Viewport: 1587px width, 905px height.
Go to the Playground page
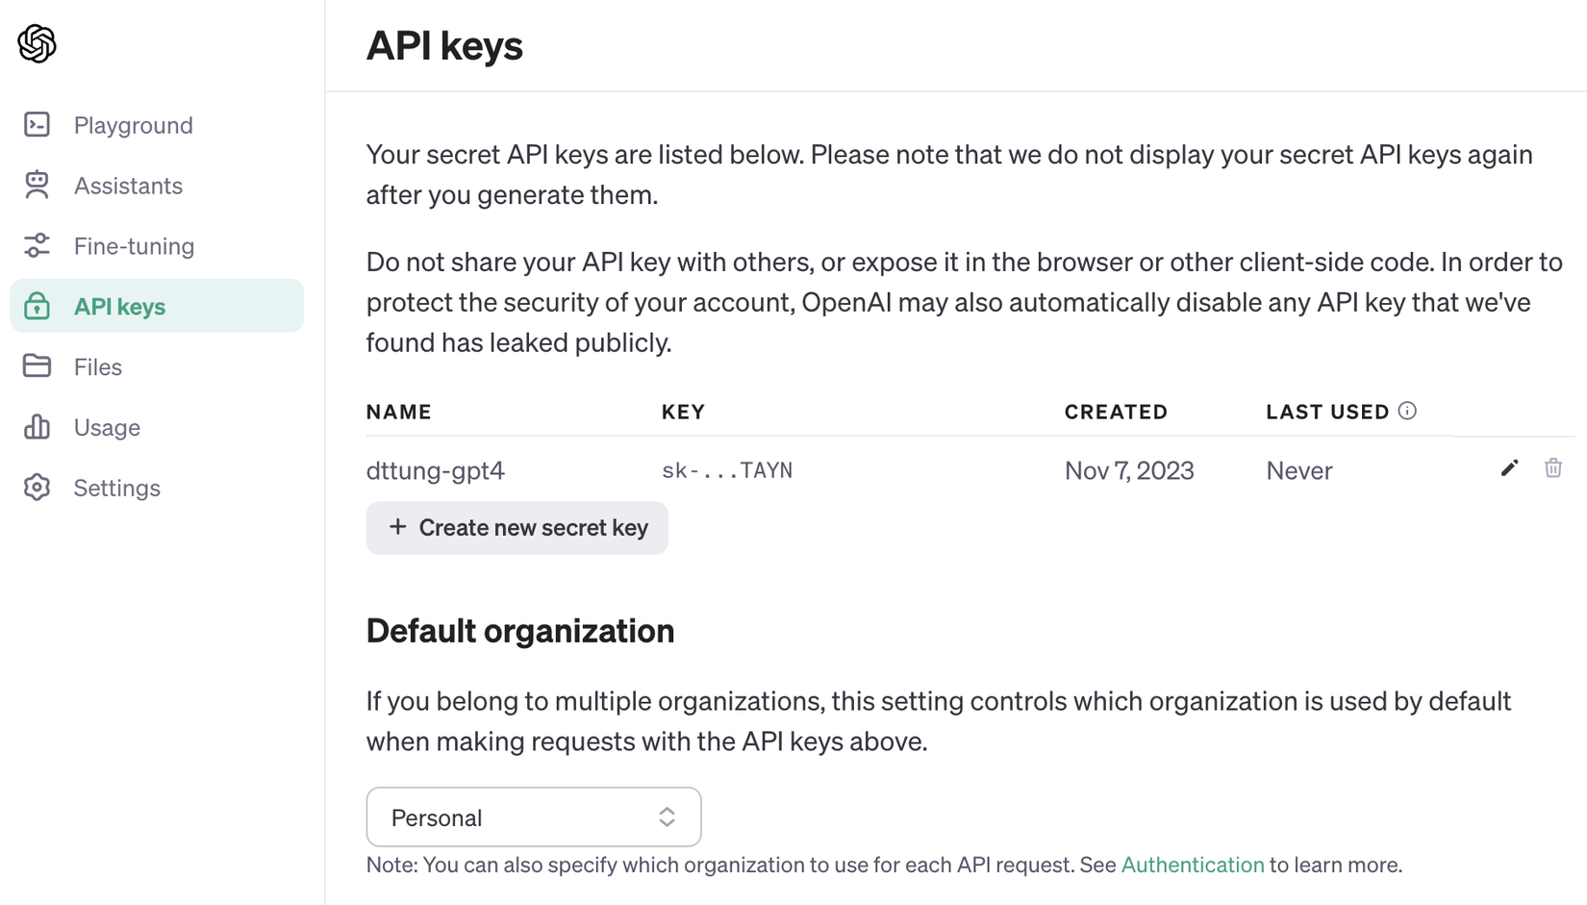click(134, 125)
